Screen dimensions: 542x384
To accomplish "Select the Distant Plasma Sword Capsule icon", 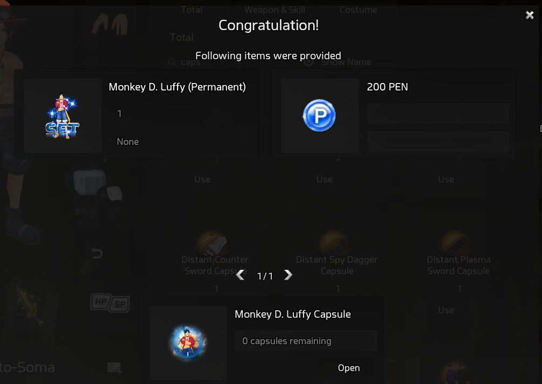I will click(x=457, y=244).
